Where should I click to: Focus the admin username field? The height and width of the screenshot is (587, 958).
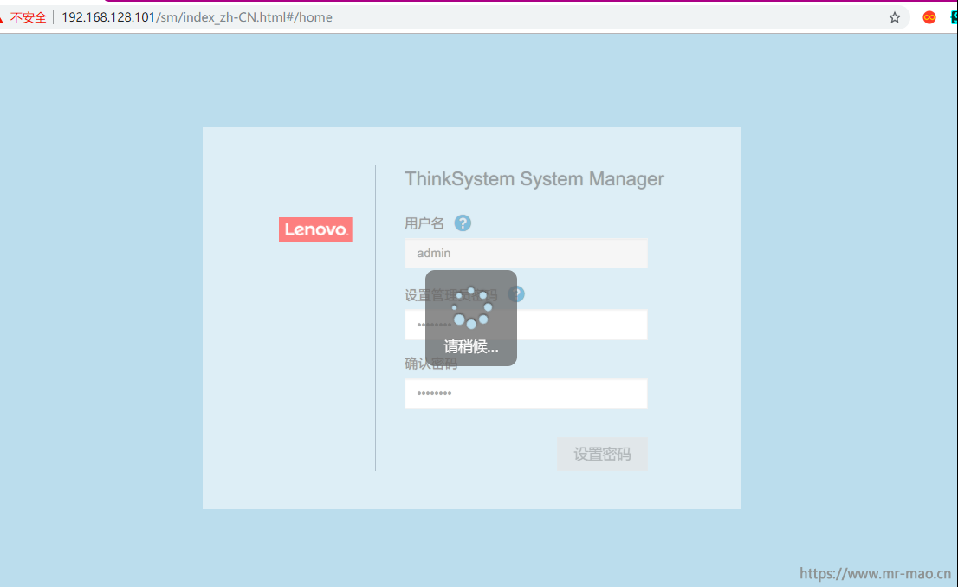pyautogui.click(x=526, y=253)
